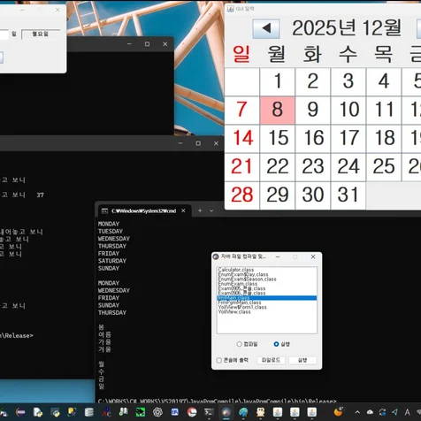
Task: Open the database icon in the taskbar
Action: 89,412
